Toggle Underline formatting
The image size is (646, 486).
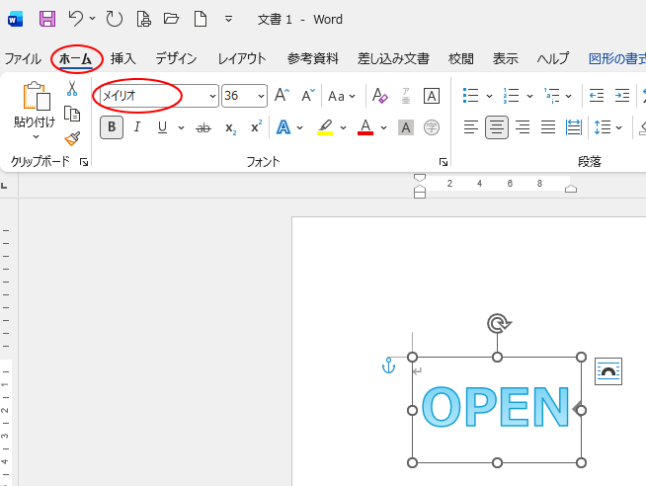(x=162, y=127)
